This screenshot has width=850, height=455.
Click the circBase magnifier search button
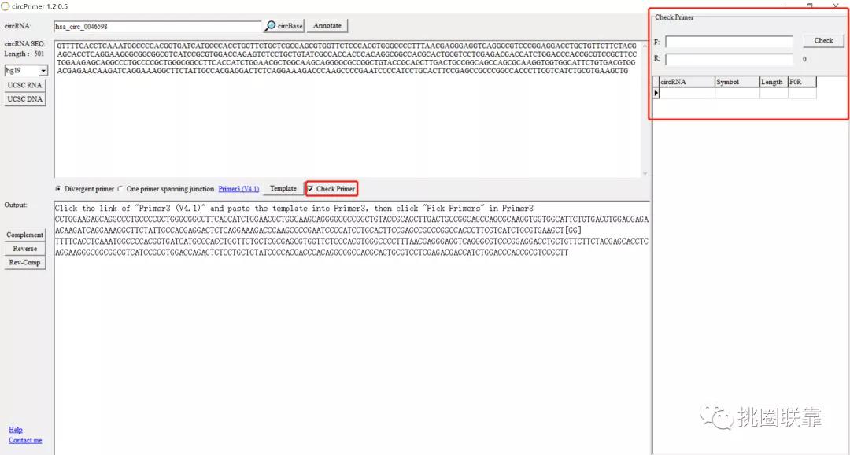[283, 26]
